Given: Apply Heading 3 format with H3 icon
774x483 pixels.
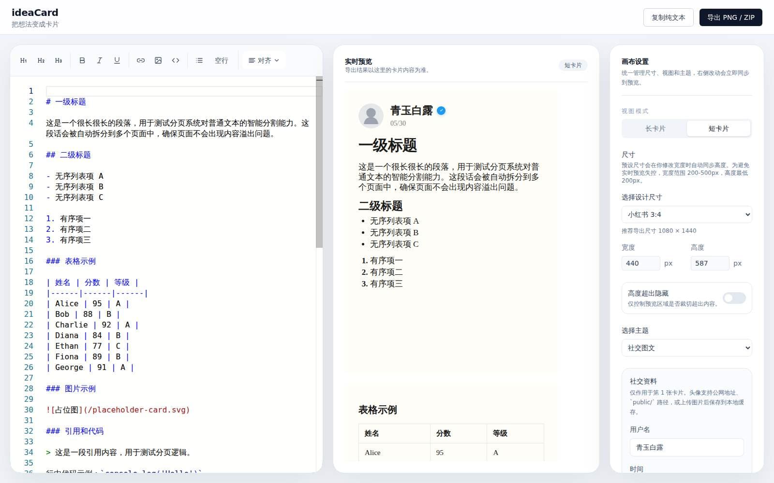Looking at the screenshot, I should coord(59,60).
